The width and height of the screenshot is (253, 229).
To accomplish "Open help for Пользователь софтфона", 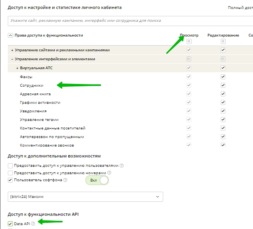I will (x=65, y=180).
